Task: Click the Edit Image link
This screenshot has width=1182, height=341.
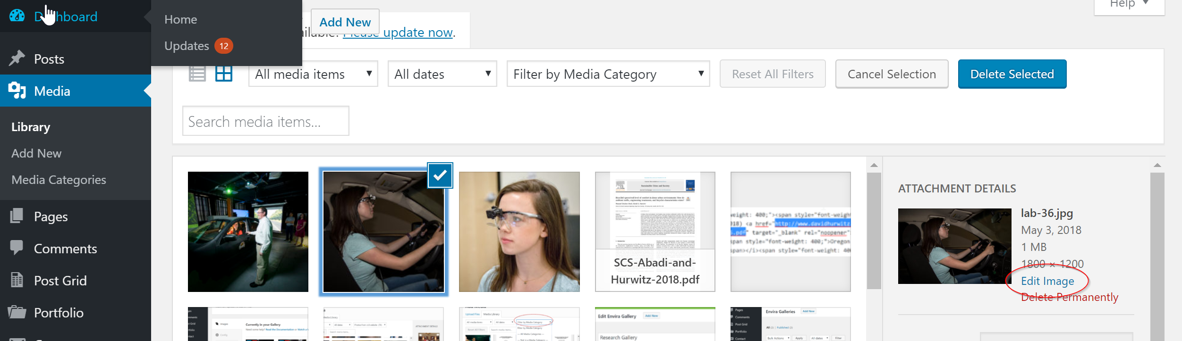Action: (1047, 281)
